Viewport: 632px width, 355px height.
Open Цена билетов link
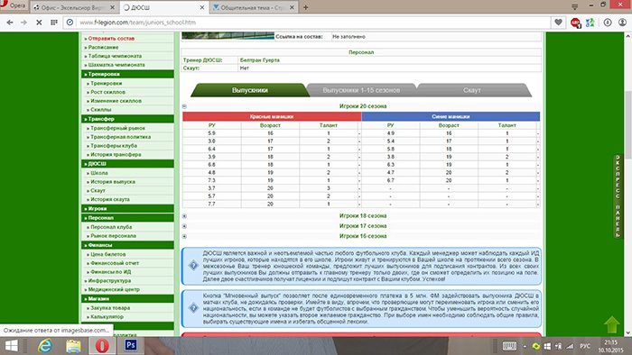108,254
